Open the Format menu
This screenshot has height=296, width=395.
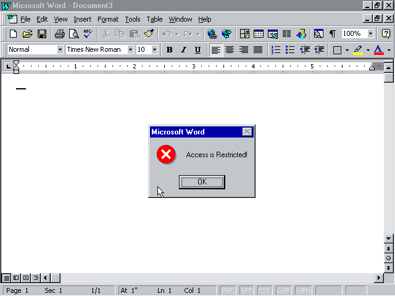(x=108, y=19)
